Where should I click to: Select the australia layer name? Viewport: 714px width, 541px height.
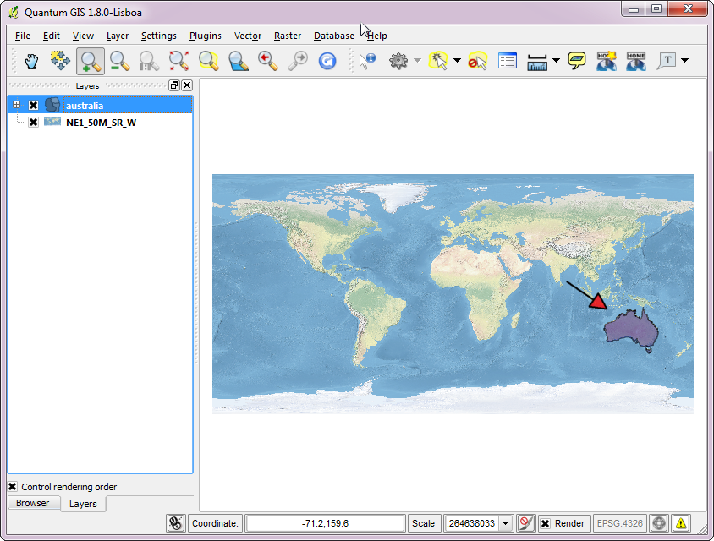pyautogui.click(x=85, y=106)
